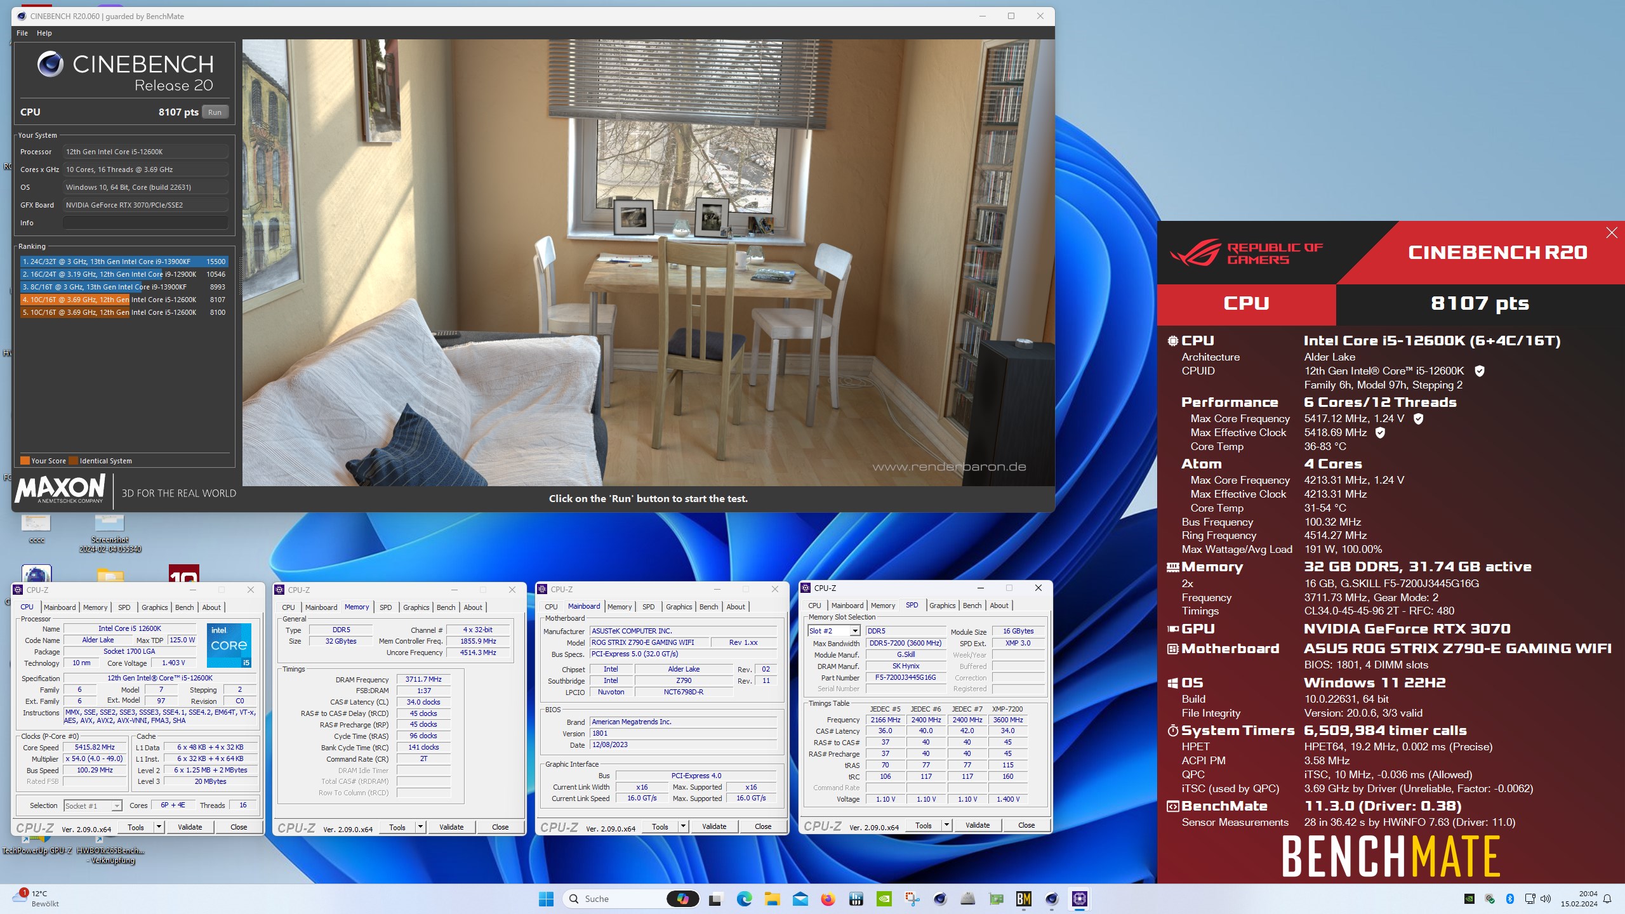Select ranking row 4 with 8107 score
Screen dimensions: 1625x914
[123, 300]
